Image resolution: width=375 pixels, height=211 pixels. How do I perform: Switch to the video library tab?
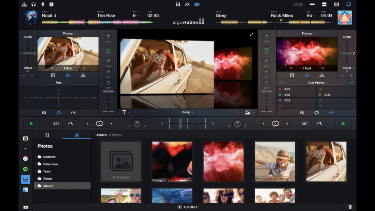pos(47,135)
